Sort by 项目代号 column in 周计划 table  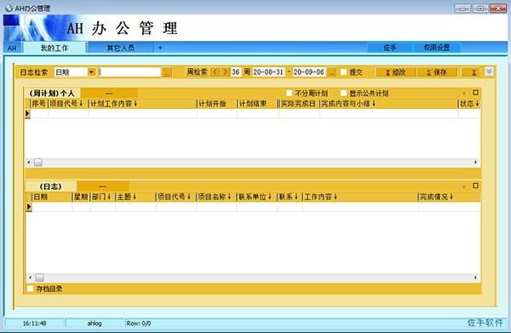coord(68,104)
